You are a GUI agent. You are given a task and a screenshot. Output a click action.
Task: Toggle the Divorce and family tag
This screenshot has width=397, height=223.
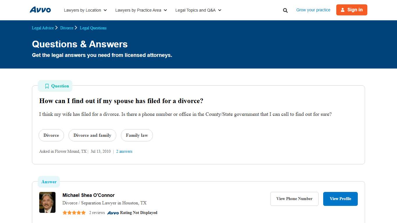click(92, 135)
